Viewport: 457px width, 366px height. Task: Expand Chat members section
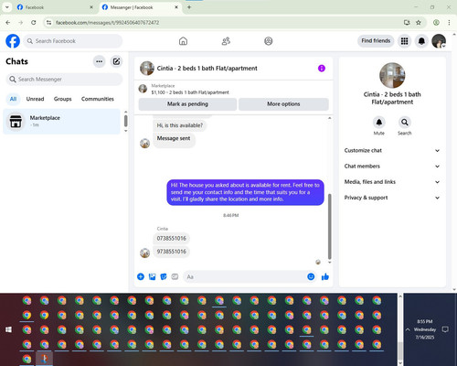(392, 167)
